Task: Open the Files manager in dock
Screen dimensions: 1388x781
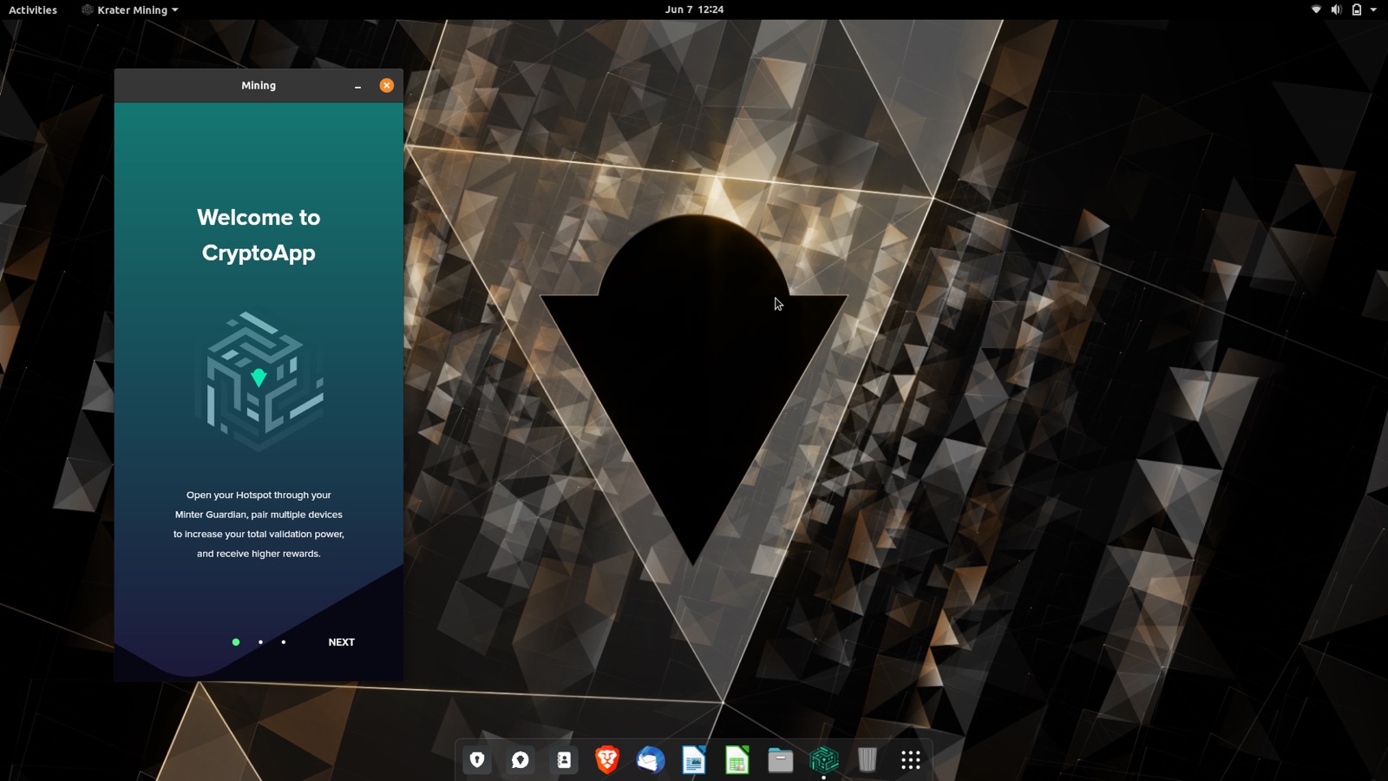Action: 780,760
